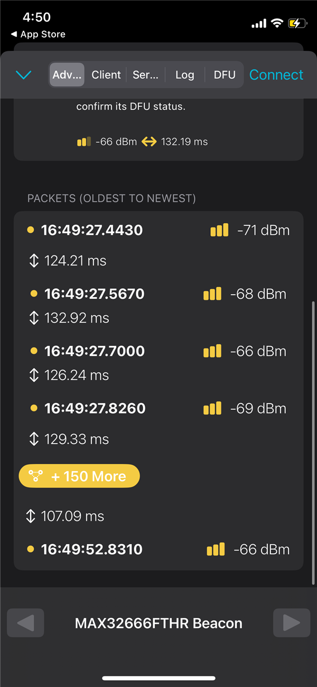
Task: Tap the Connect button
Action: [x=276, y=75]
